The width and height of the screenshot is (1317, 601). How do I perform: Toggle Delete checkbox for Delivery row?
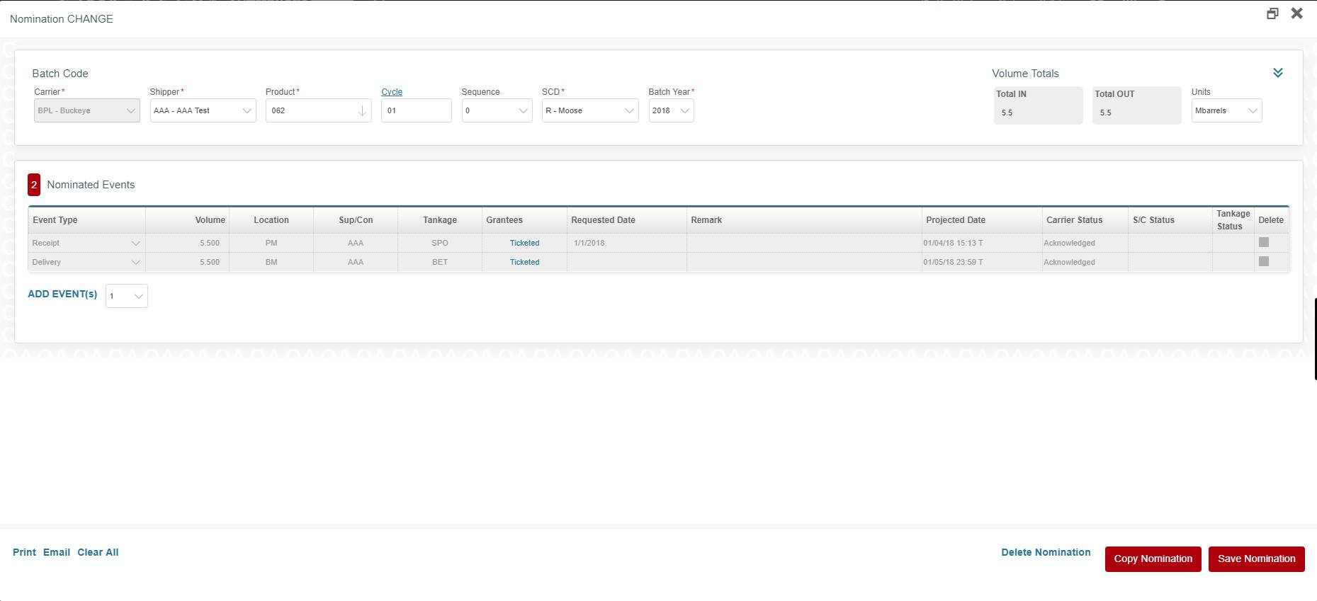(x=1263, y=262)
